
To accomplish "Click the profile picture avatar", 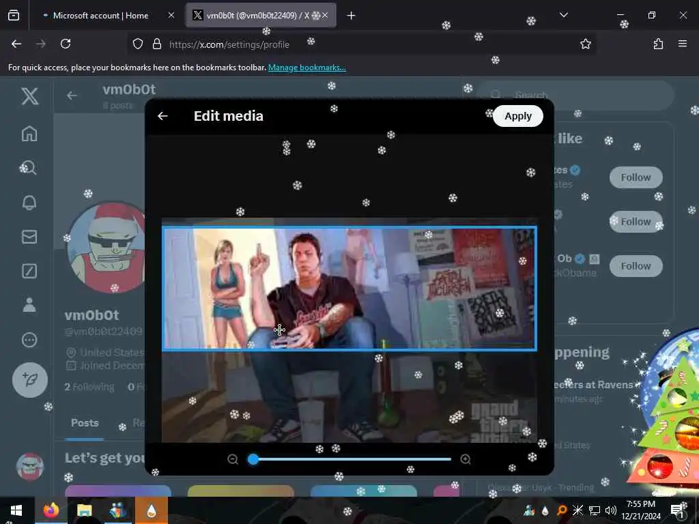I will pos(107,247).
